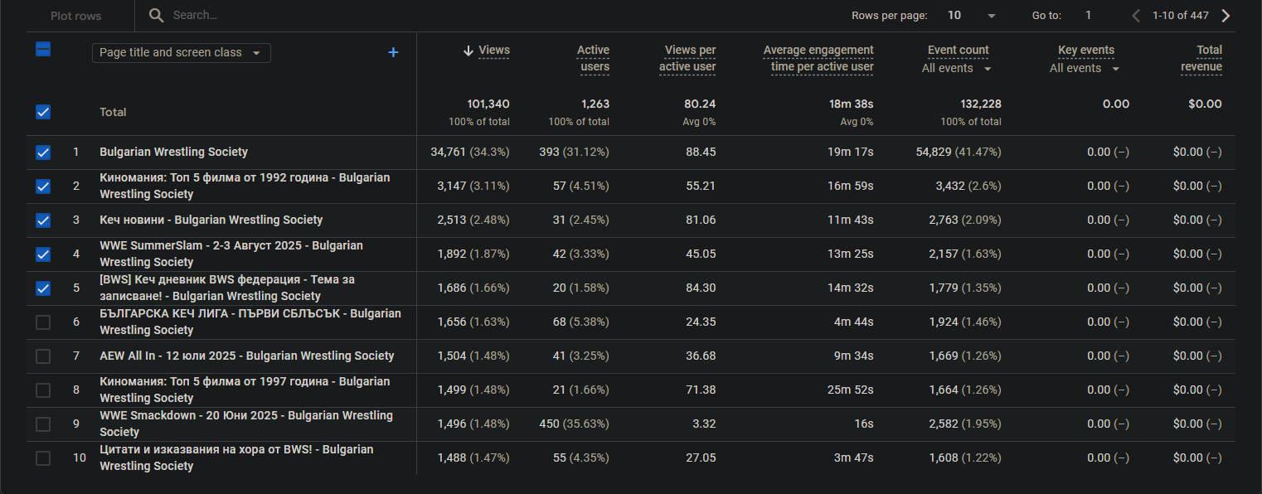Screen dimensions: 1262x494
Task: Click the 1-10 of 447 pagination text
Action: tap(1182, 16)
